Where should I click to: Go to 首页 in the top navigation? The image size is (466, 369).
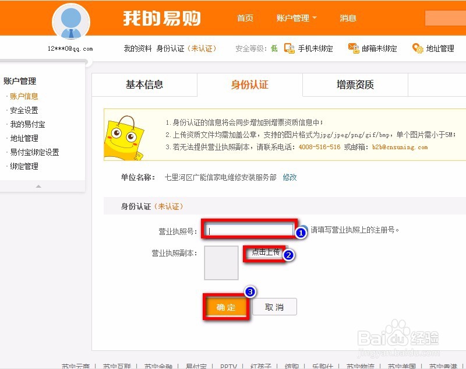pyautogui.click(x=245, y=18)
